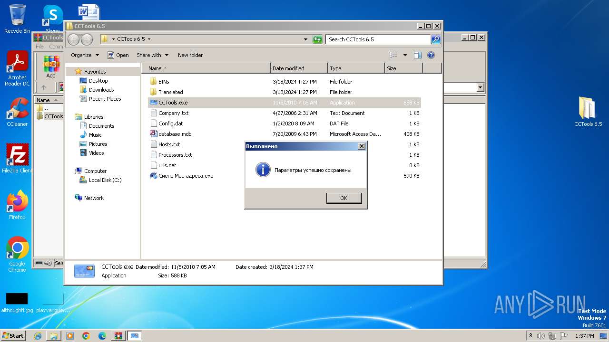609x342 pixels.
Task: Click the search magnifier icon
Action: (435, 39)
